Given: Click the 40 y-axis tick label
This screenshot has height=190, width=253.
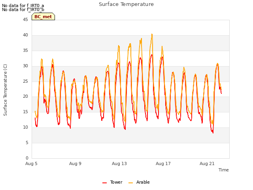Looking at the screenshot, I should point(25,35).
